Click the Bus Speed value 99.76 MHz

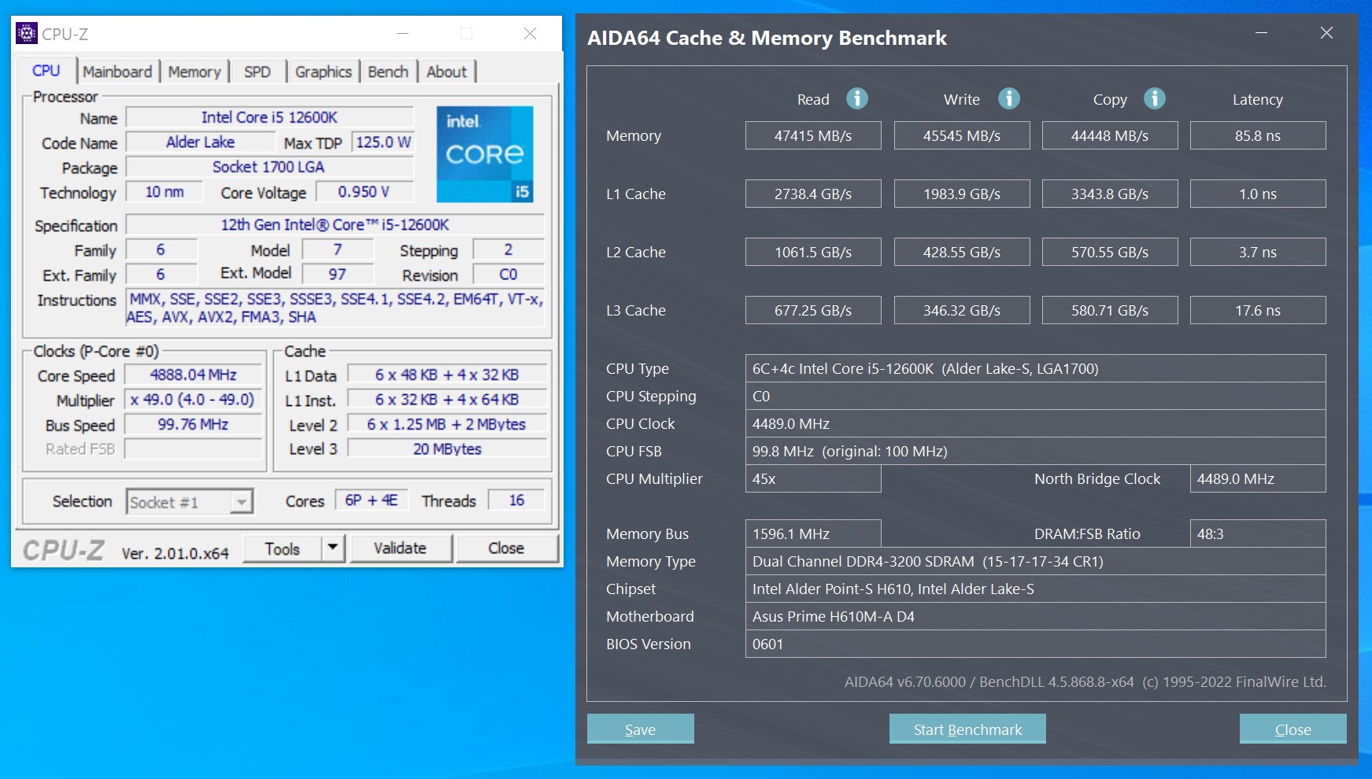click(193, 425)
